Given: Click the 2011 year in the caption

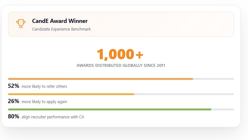Looking at the screenshot, I should [x=161, y=66].
